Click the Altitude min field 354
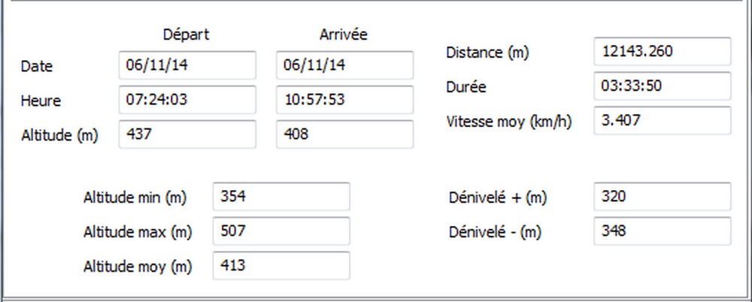Screen dimensions: 752x302 [281, 196]
